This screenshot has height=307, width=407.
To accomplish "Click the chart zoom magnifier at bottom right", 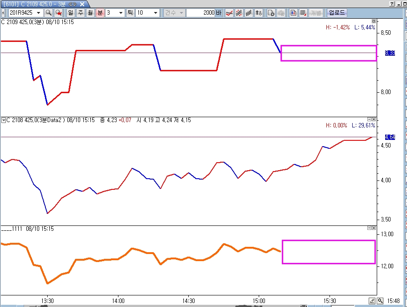I will (380, 301).
